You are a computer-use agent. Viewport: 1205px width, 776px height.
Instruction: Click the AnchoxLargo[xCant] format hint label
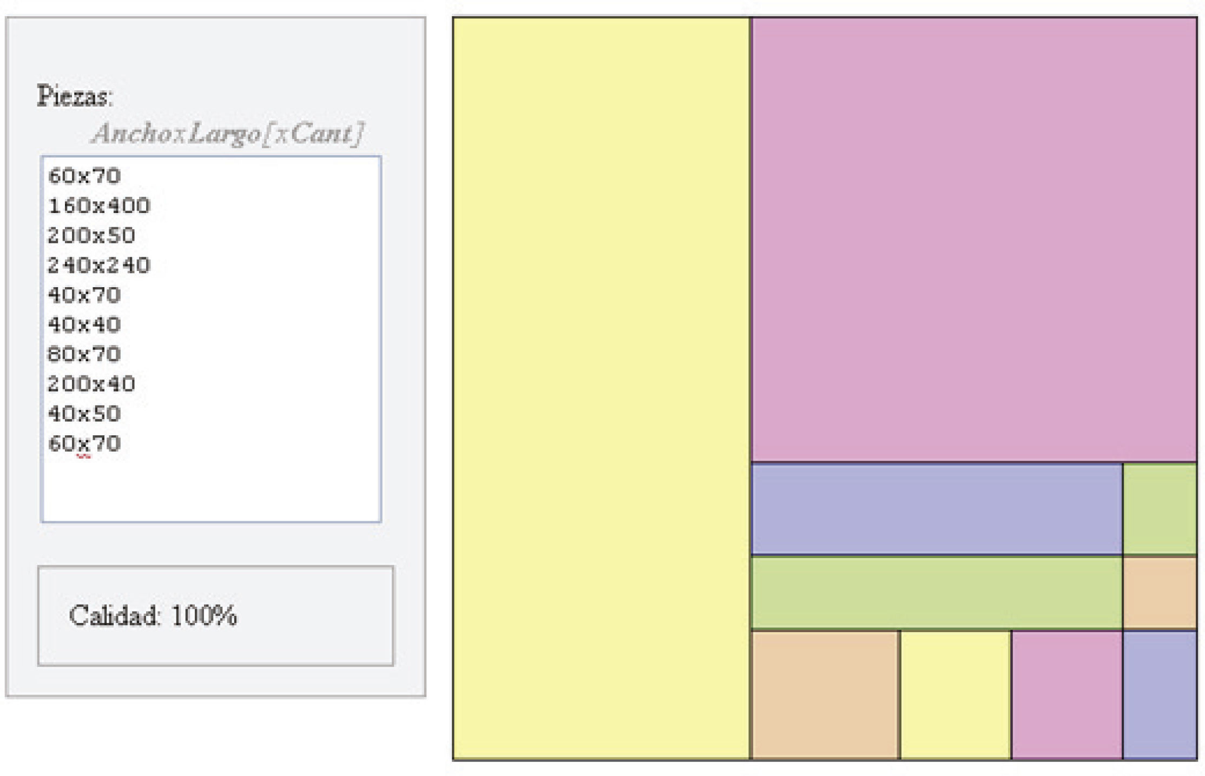(227, 134)
